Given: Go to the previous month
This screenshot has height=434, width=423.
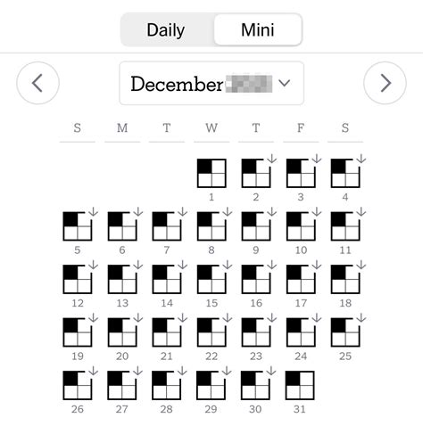Looking at the screenshot, I should click(37, 83).
